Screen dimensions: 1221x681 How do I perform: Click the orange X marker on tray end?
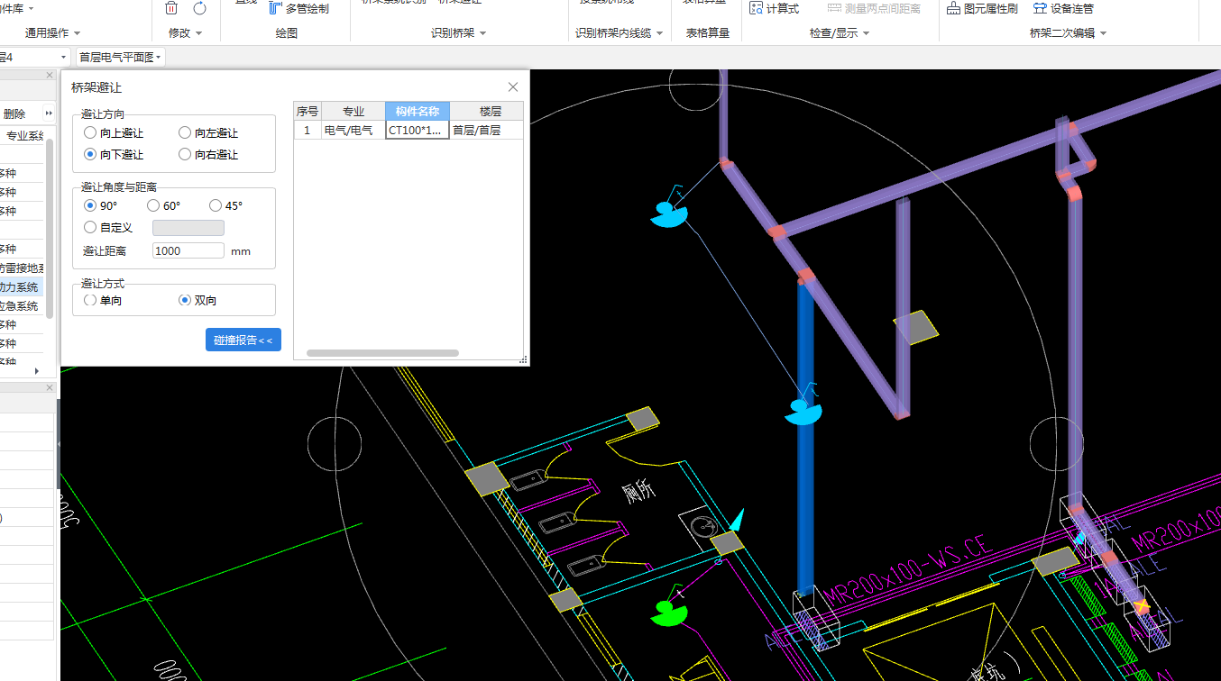1142,605
